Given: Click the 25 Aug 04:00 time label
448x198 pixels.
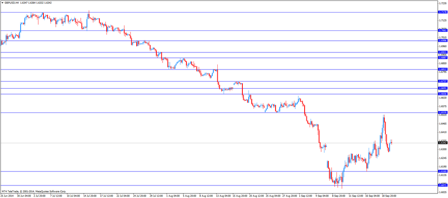Looking at the screenshot, I should (x=272, y=196).
